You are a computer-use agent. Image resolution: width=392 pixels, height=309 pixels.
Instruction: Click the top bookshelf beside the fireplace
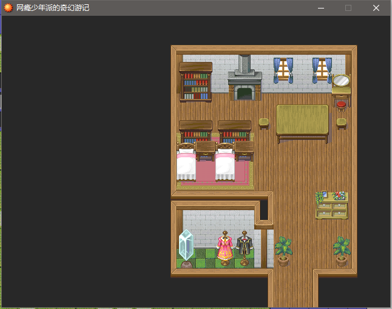tap(196, 82)
